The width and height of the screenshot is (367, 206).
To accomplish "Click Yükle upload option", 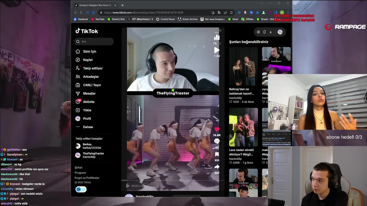I will pyautogui.click(x=83, y=110).
